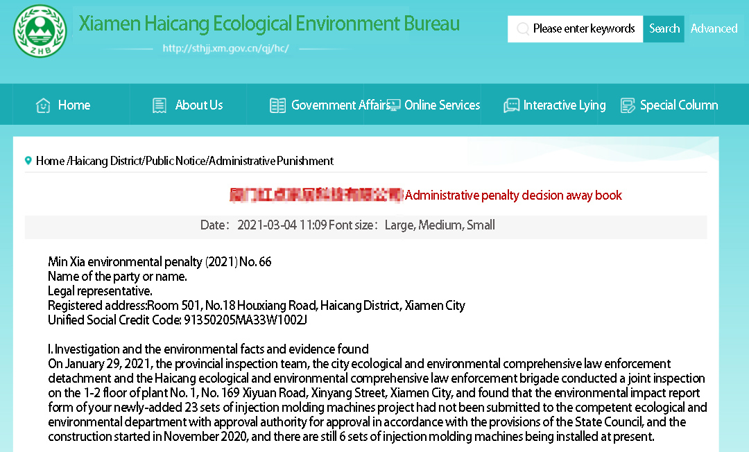Click the Online Services monitor icon

point(394,105)
